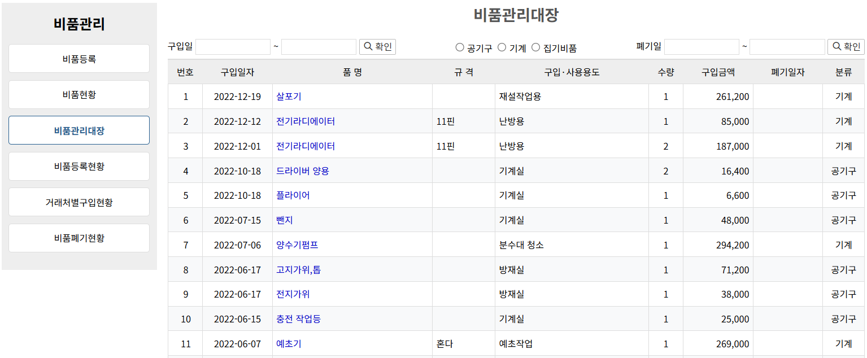Screen dimensions: 867x358
Task: Open the 충전 작업등 item link
Action: [x=298, y=319]
